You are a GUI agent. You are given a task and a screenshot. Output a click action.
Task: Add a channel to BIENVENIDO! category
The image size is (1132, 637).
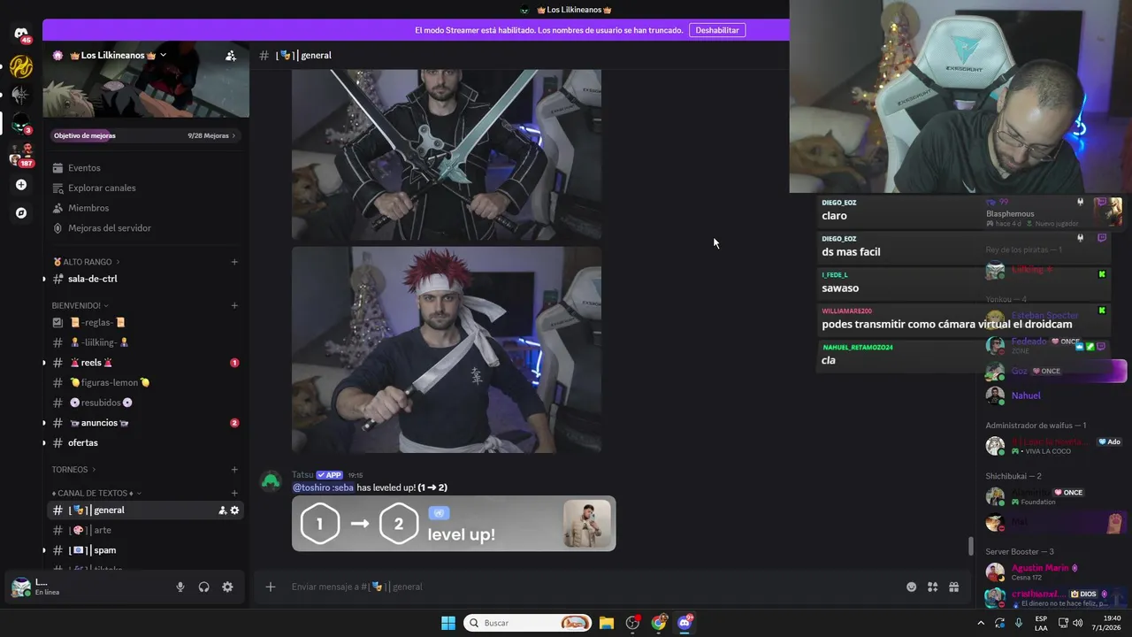pyautogui.click(x=234, y=305)
